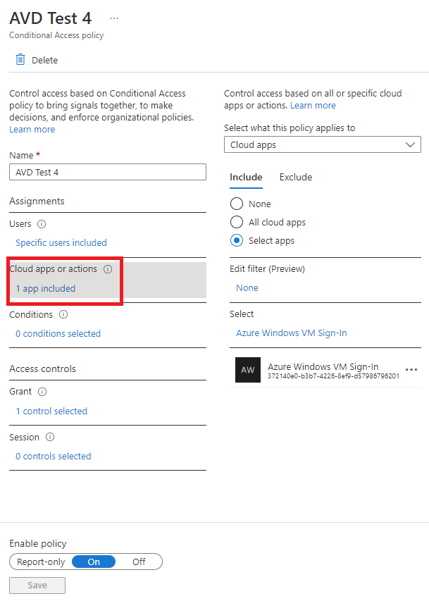429x601 pixels.
Task: Click the Access controls heading
Action: tap(42, 368)
